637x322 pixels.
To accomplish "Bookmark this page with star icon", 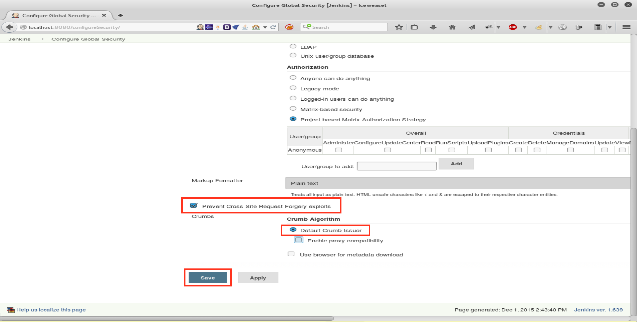I will click(399, 27).
